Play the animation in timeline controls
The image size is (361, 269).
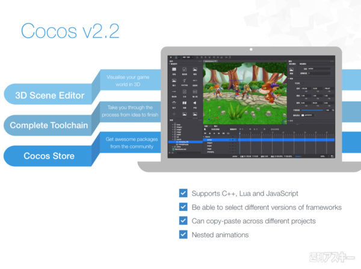[214, 133]
